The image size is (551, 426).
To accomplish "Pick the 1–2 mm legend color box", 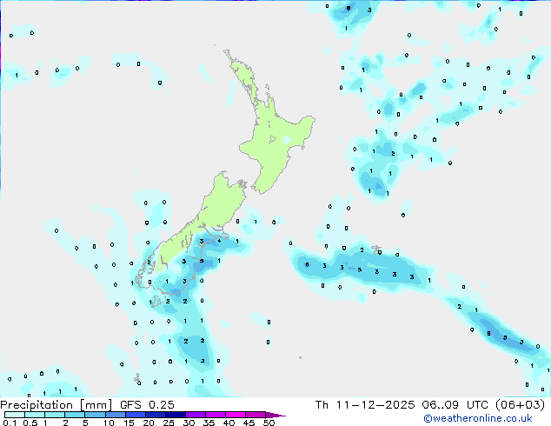I will (x=55, y=415).
